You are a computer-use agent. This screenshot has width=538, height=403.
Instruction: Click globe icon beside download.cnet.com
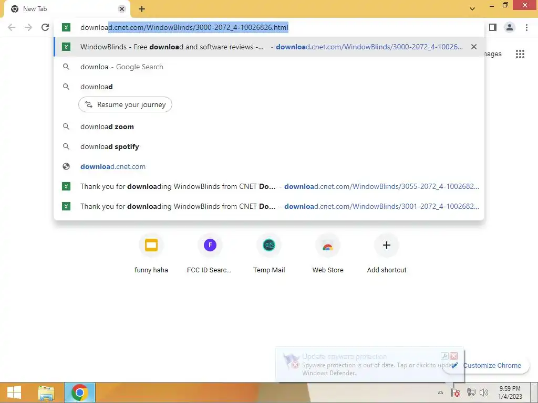click(x=66, y=166)
